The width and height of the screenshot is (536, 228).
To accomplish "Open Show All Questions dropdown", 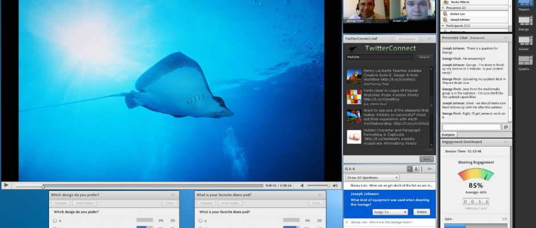I will click(372, 178).
